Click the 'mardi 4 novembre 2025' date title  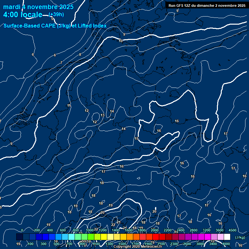point(38,7)
